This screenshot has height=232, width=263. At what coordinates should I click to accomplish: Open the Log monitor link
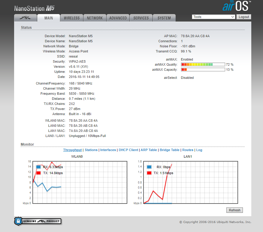point(199,150)
